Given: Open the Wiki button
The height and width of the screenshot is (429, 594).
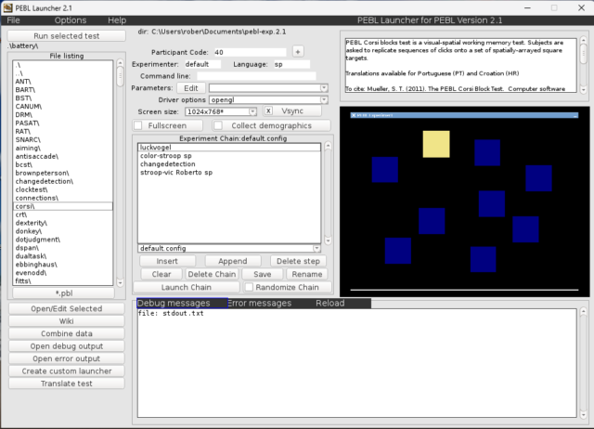Looking at the screenshot, I should click(x=67, y=321).
